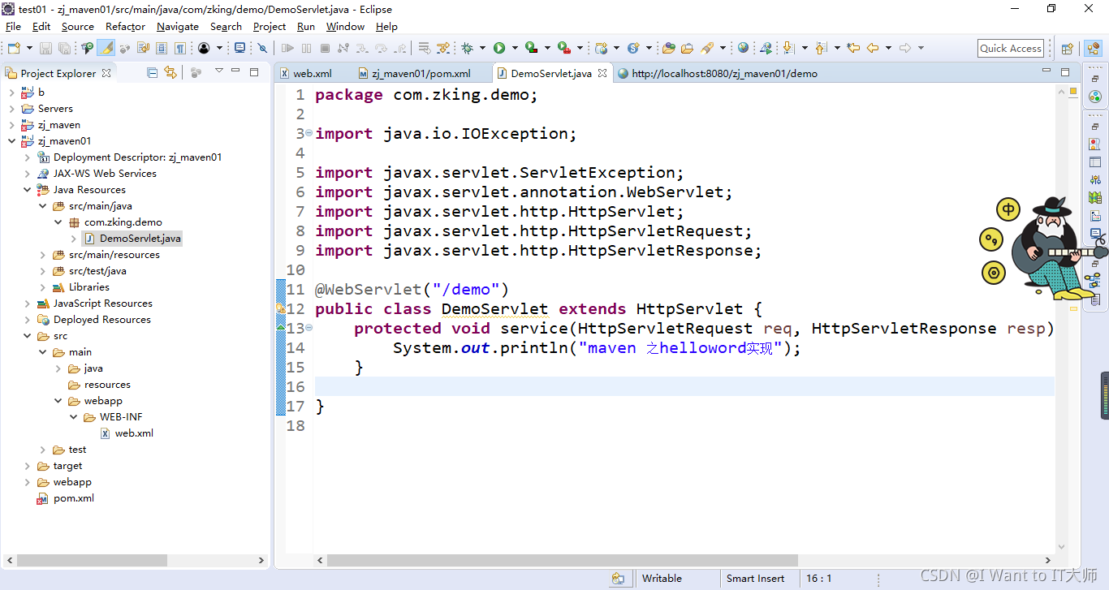Click the Debug bug icon

pyautogui.click(x=468, y=49)
